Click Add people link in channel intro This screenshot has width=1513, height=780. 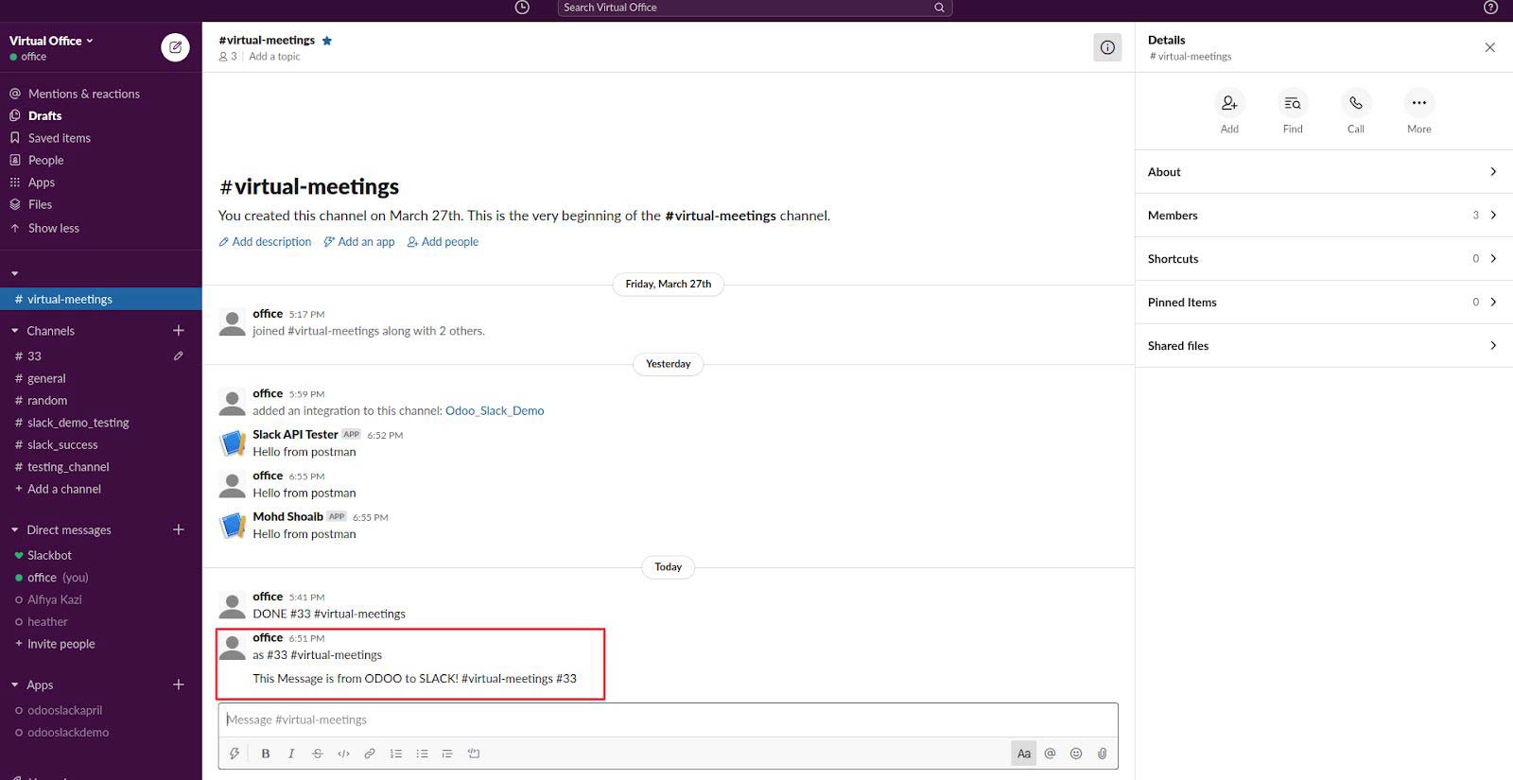tap(443, 242)
